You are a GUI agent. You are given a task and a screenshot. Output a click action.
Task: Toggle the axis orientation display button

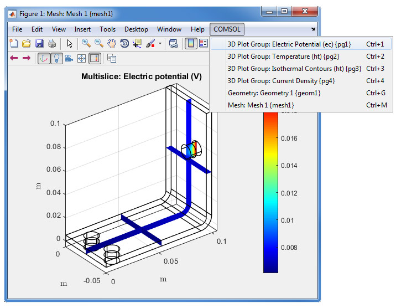[x=43, y=58]
